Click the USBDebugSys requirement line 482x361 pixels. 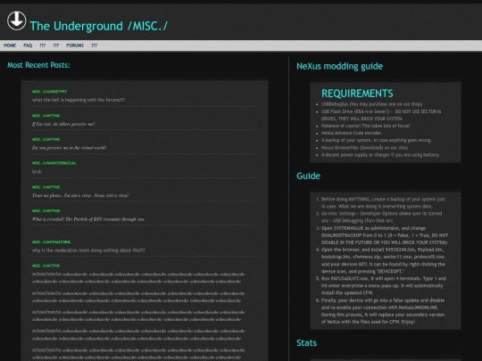click(371, 104)
